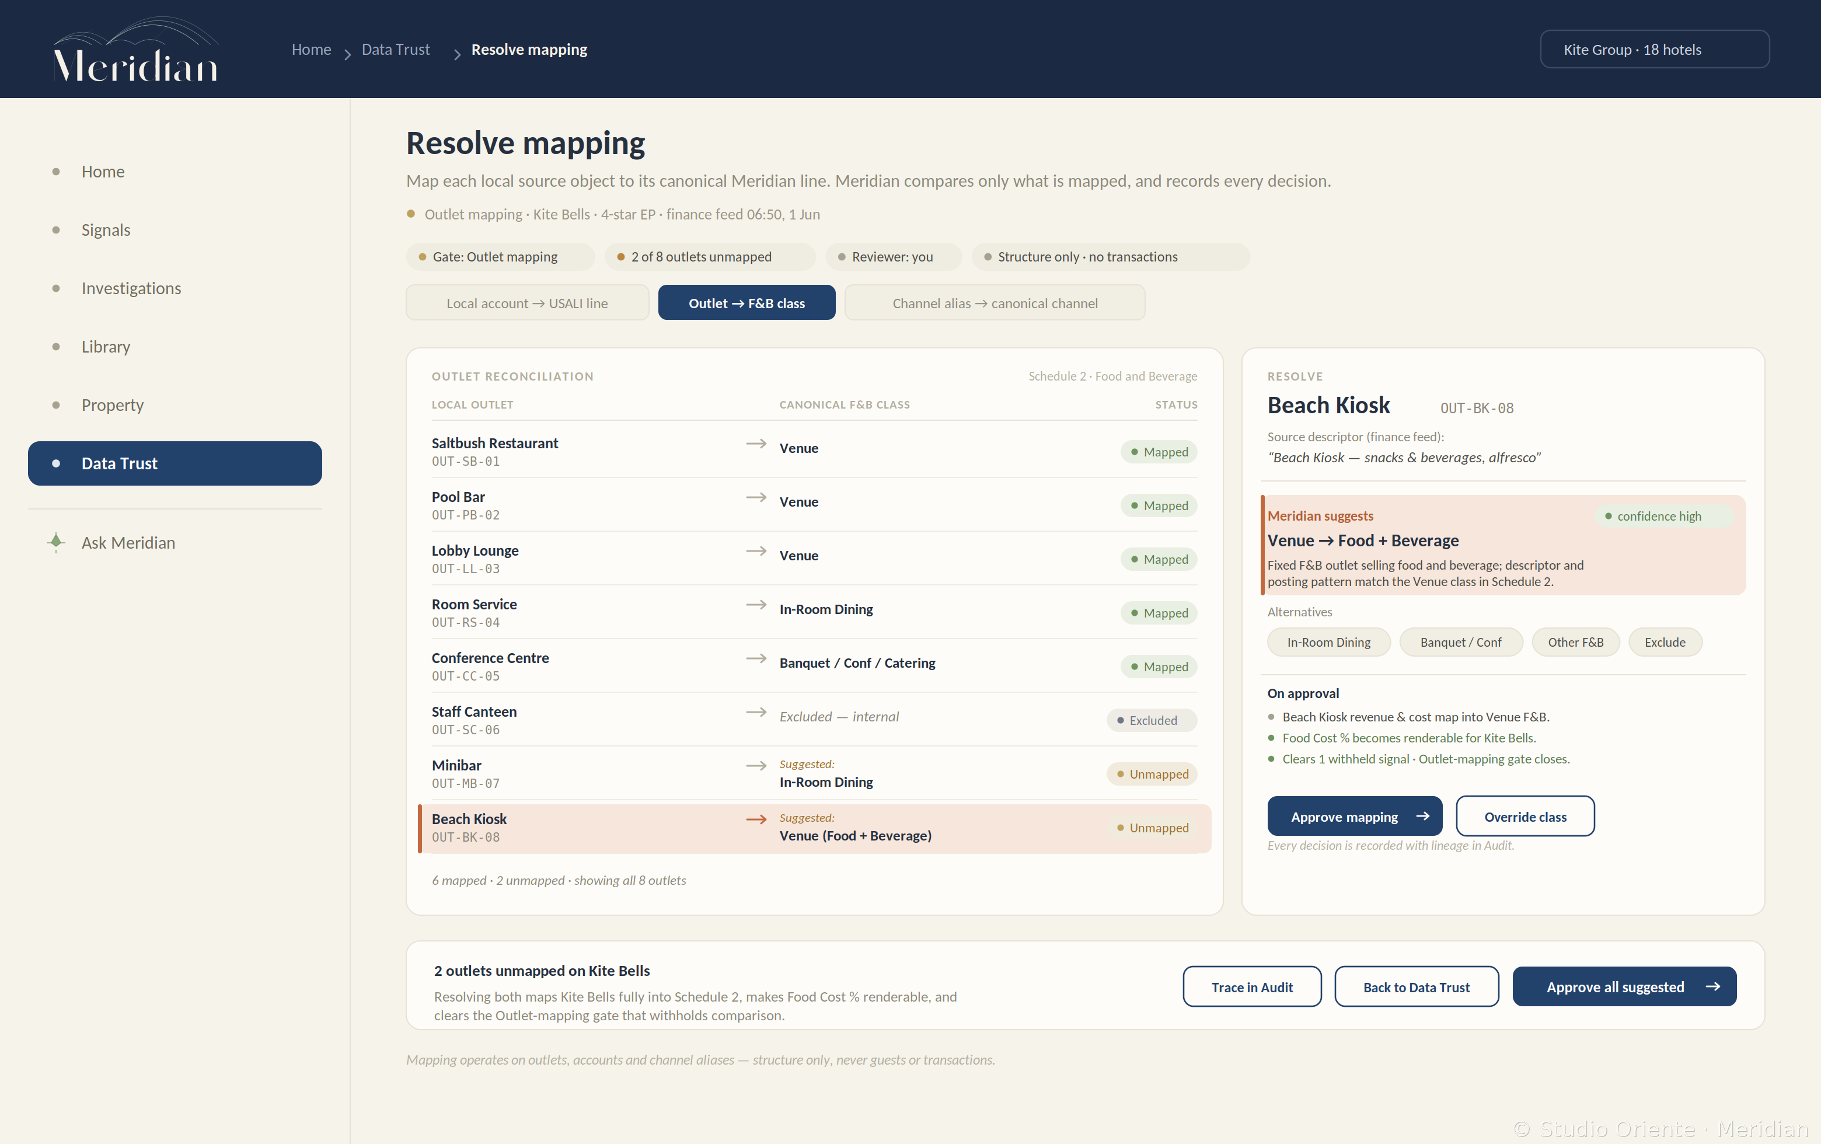This screenshot has height=1144, width=1821.
Task: Select the Conference Centre outlet row
Action: coord(814,666)
